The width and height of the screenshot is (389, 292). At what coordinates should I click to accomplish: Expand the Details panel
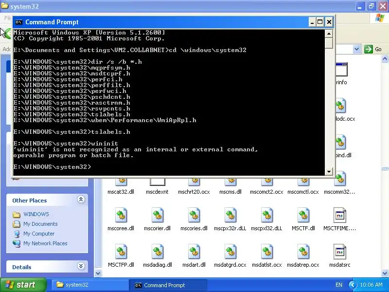pyautogui.click(x=81, y=266)
